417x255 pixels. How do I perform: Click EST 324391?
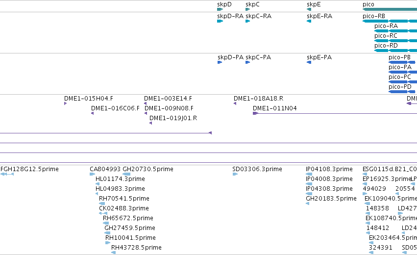pyautogui.click(x=371, y=253)
